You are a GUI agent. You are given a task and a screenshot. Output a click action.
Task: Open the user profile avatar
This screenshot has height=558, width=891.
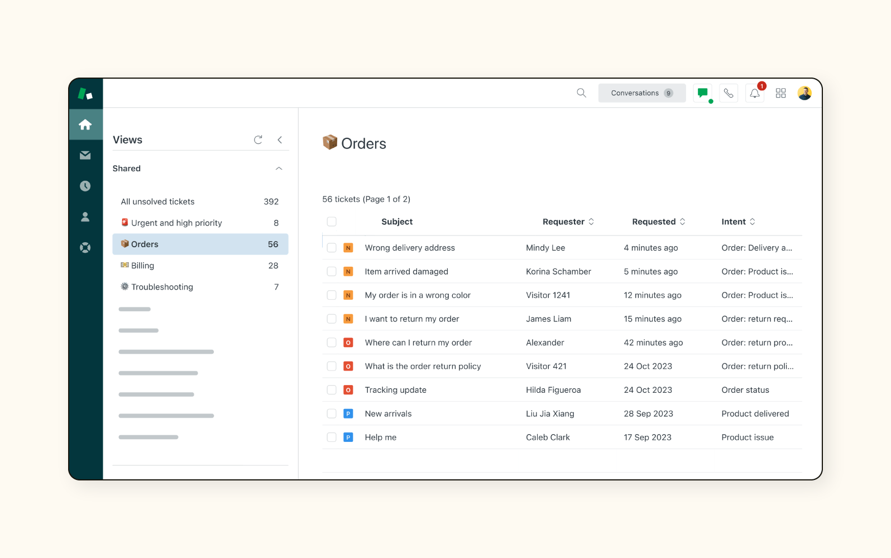point(804,93)
